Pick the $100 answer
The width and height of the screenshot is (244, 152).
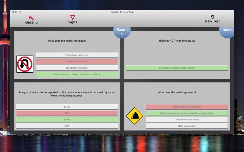coord(67,113)
